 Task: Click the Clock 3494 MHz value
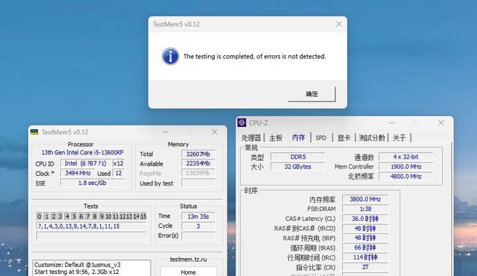pos(78,173)
